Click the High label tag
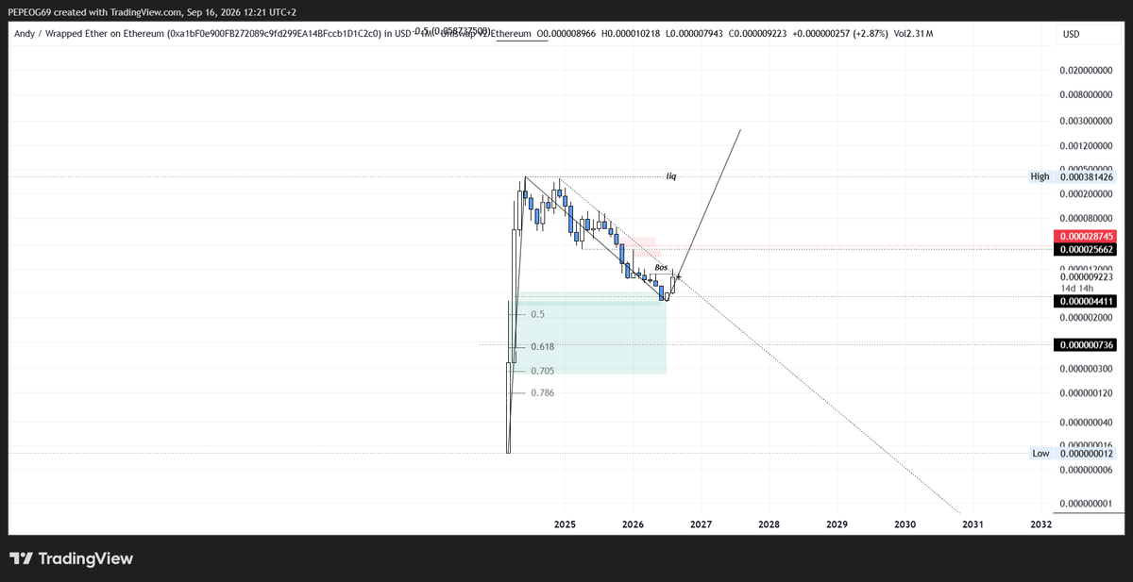1133x582 pixels. [x=1040, y=176]
